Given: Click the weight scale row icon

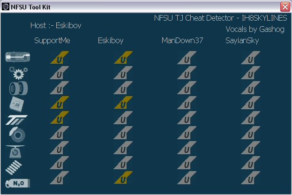Looking at the screenshot, I should point(15,151).
